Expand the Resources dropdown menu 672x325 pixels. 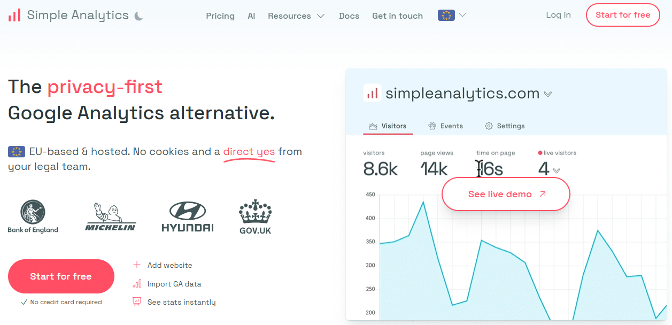click(296, 16)
